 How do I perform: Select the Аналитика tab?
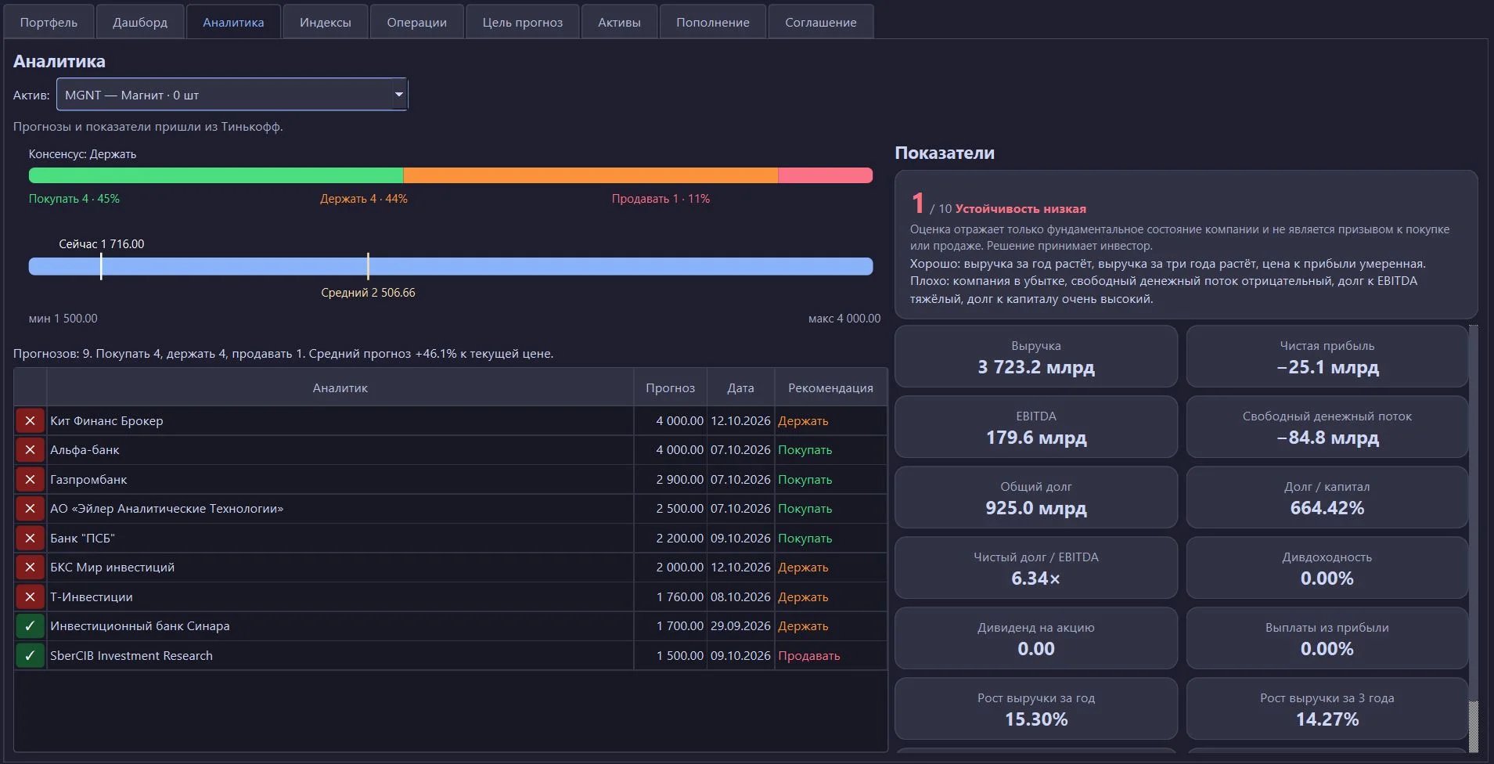tap(233, 22)
